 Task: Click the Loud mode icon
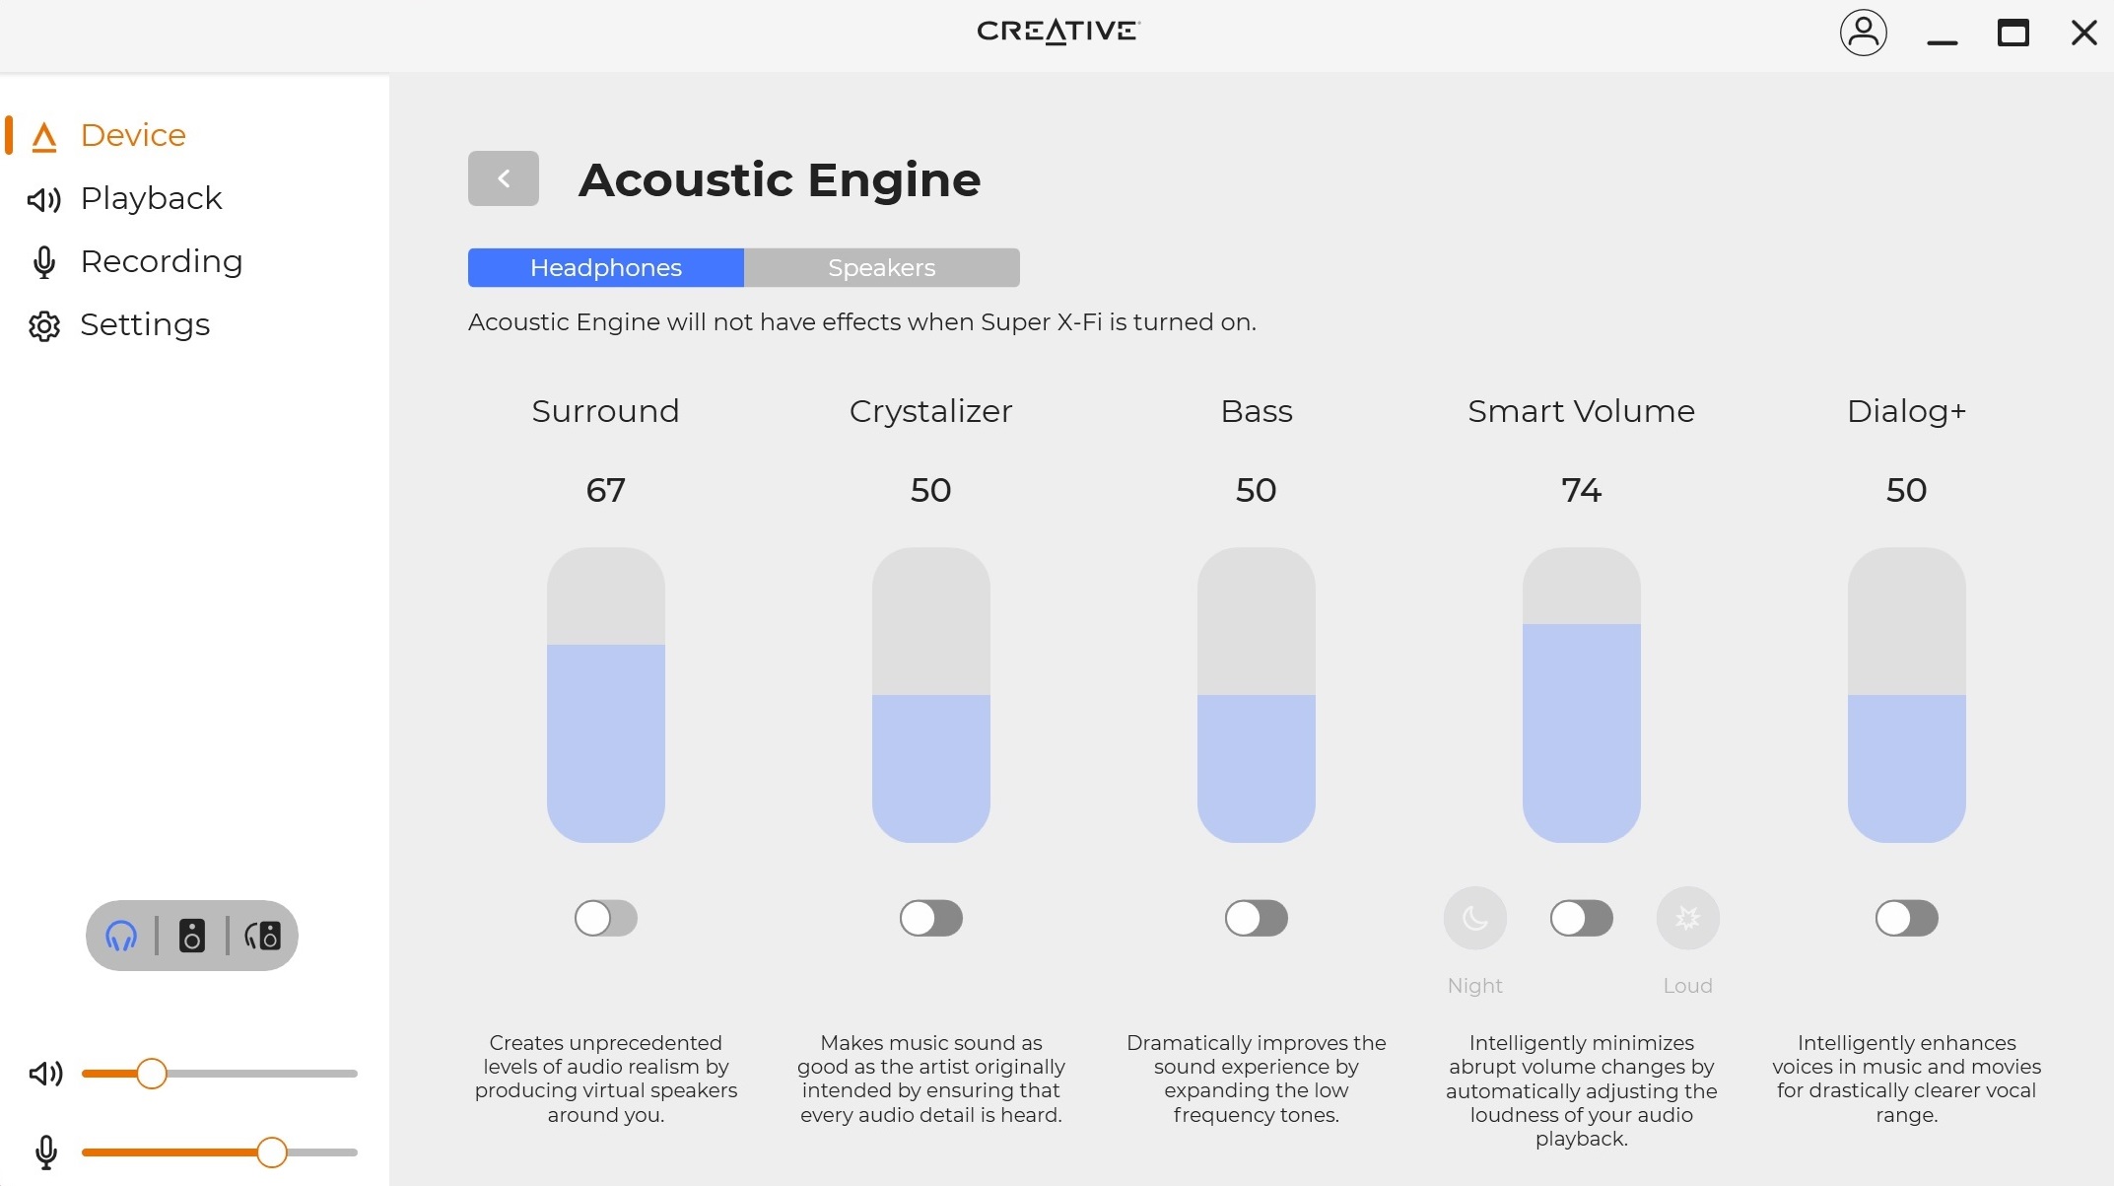point(1687,918)
